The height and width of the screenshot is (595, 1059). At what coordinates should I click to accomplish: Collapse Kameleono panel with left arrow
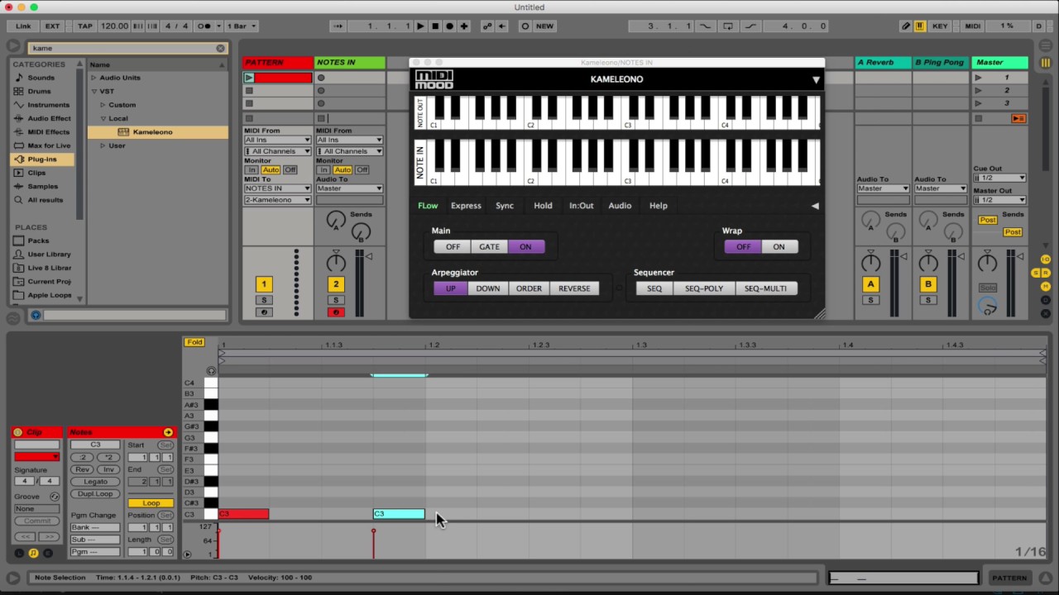815,206
